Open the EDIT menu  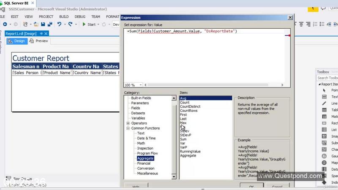(x=15, y=16)
